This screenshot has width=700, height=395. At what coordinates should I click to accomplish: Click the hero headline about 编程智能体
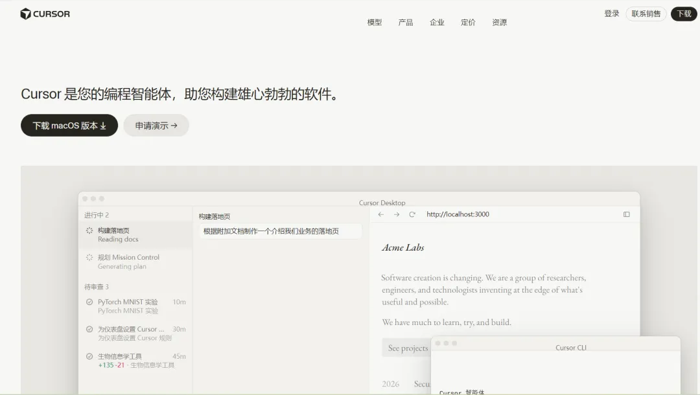coord(181,94)
